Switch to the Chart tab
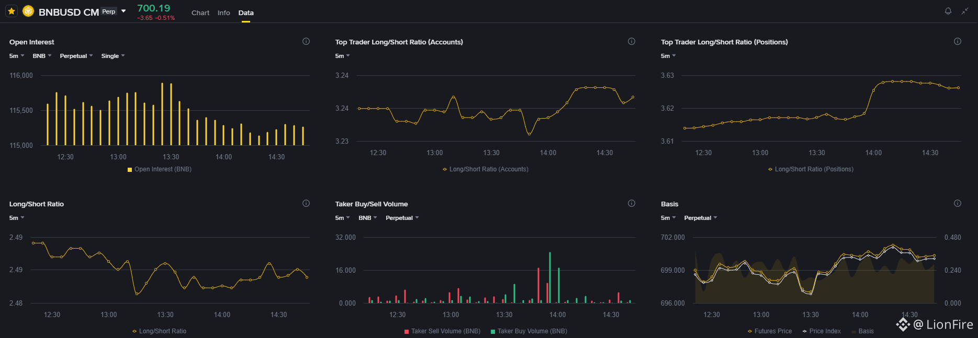 [200, 13]
